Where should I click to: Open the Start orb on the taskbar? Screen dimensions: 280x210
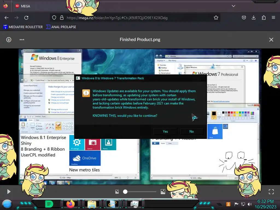(7, 204)
